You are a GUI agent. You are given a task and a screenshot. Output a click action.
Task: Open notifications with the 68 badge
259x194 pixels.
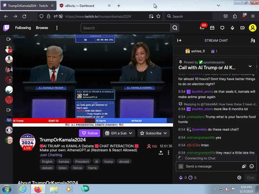pyautogui.click(x=202, y=27)
